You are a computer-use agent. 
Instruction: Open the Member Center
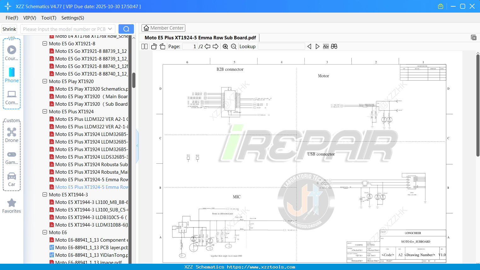(163, 28)
